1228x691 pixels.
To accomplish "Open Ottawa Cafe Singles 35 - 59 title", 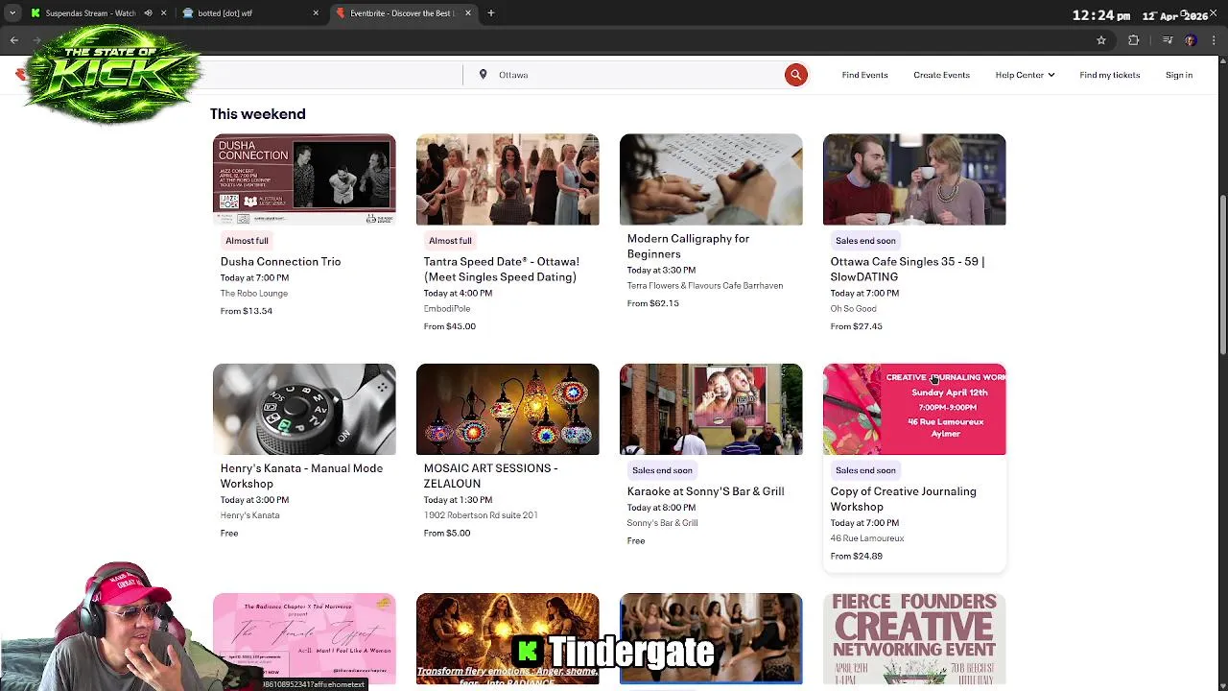I will coord(907,269).
